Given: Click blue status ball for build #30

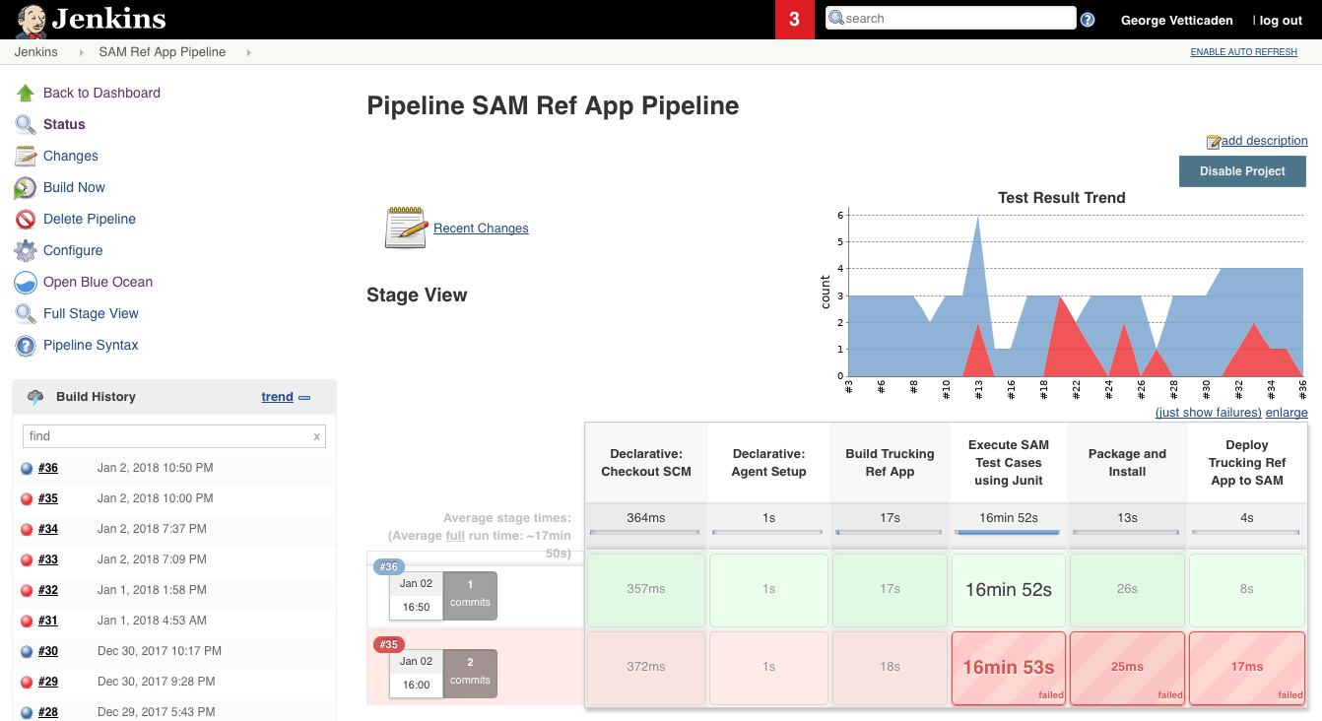Looking at the screenshot, I should (27, 652).
